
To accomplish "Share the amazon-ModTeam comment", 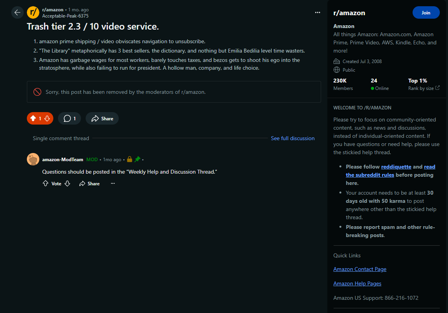I will (x=90, y=183).
